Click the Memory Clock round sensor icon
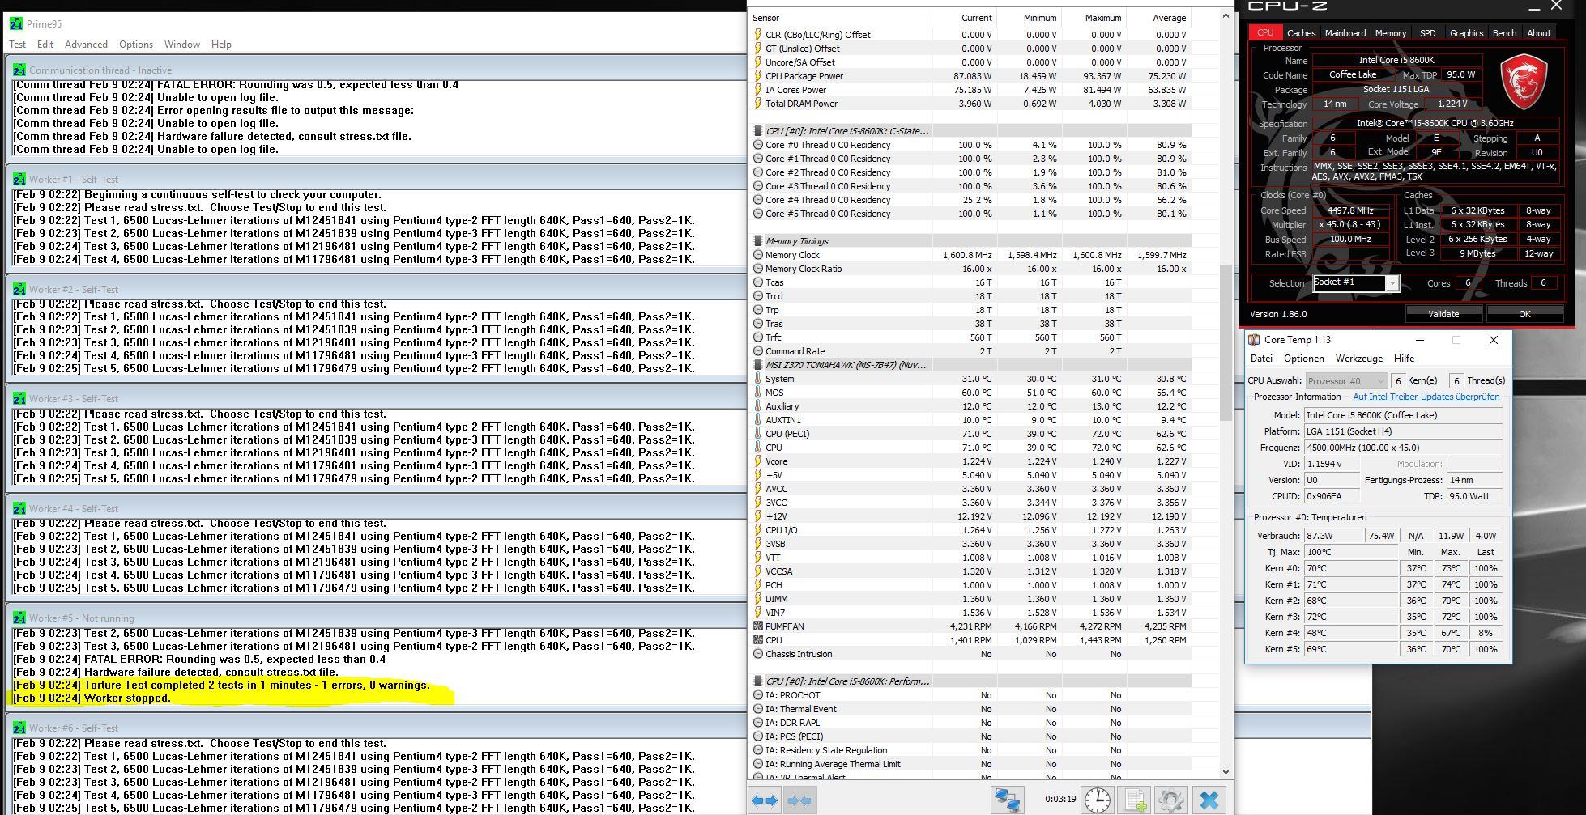This screenshot has width=1586, height=815. pyautogui.click(x=758, y=255)
